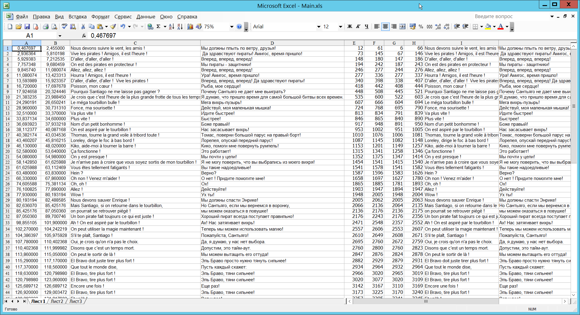The height and width of the screenshot is (315, 580).
Task: Click the Print Preview icon
Action: click(54, 27)
